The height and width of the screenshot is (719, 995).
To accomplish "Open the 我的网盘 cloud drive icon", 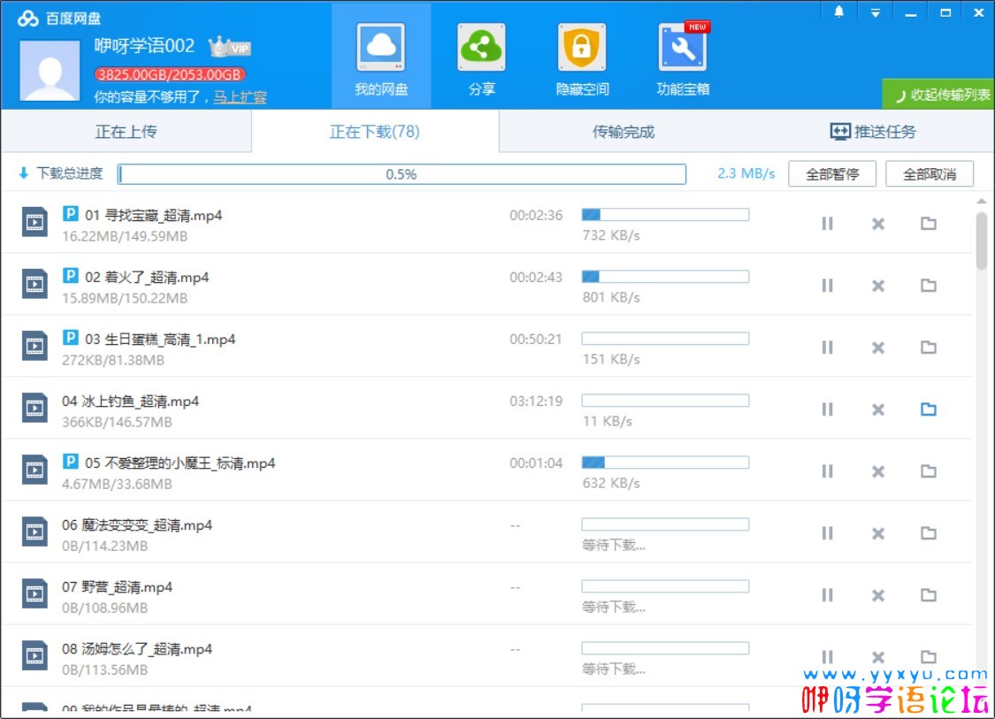I will (381, 50).
